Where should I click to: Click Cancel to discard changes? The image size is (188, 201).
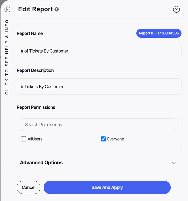click(x=28, y=187)
